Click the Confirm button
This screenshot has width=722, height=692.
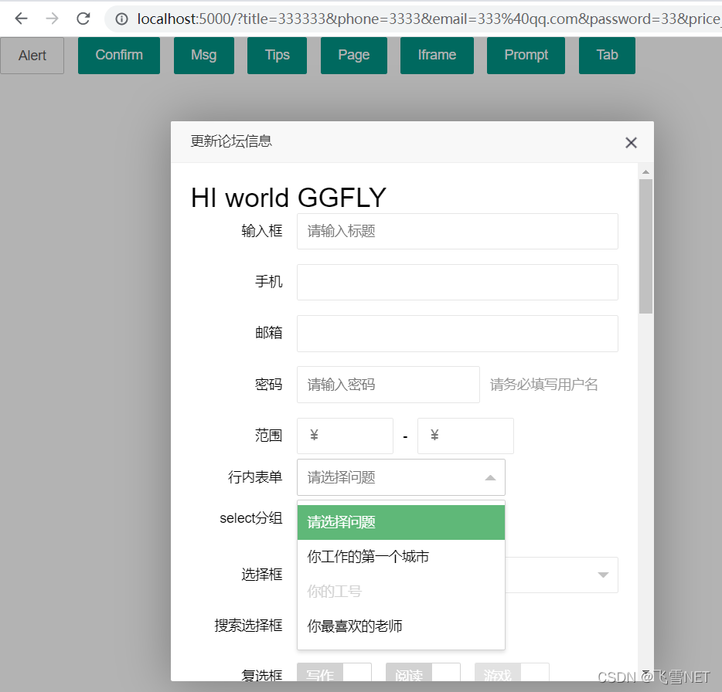click(119, 56)
